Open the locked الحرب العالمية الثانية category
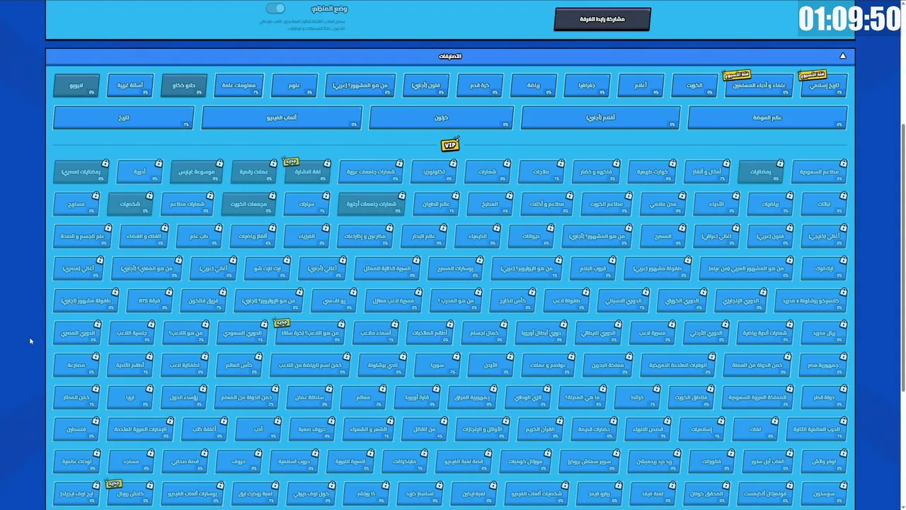Screen dimensions: 906x510 coord(817,429)
